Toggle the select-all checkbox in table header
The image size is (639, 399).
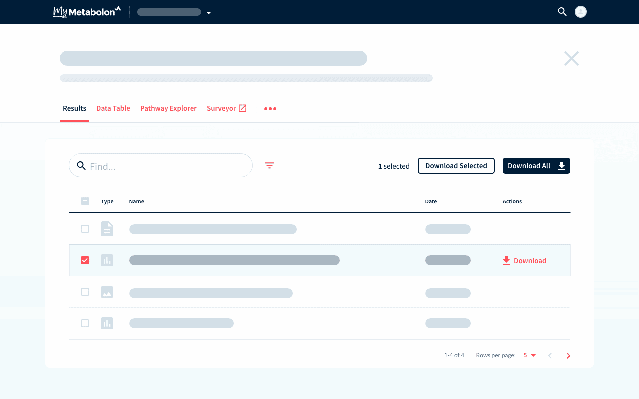point(85,201)
